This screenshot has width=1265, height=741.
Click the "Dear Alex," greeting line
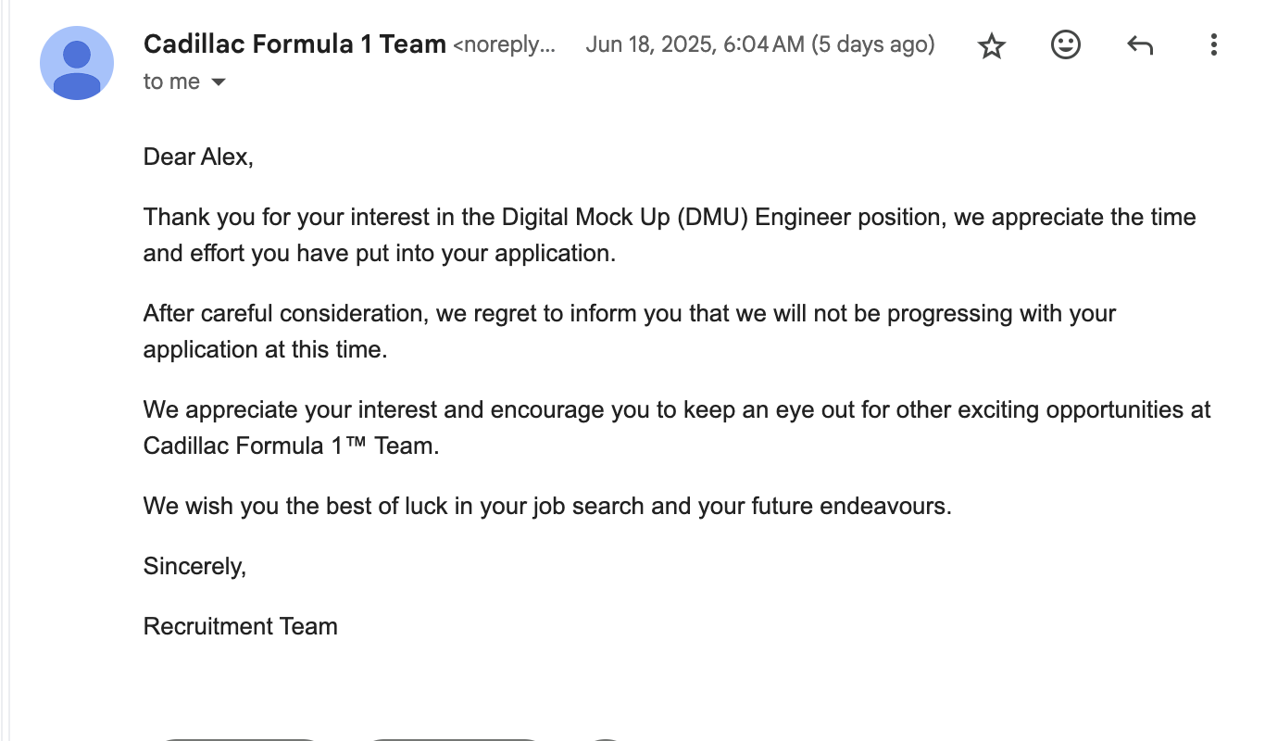coord(198,157)
